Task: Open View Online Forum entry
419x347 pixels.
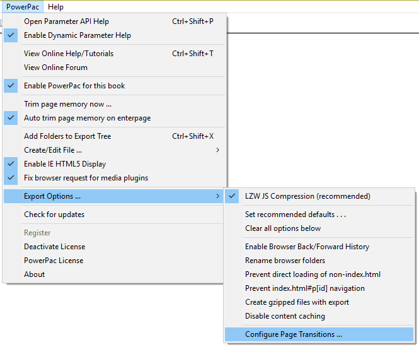Action: (x=114, y=68)
